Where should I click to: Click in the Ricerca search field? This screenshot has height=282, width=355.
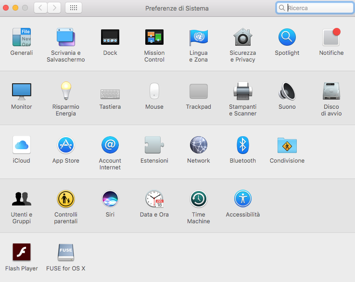point(315,8)
